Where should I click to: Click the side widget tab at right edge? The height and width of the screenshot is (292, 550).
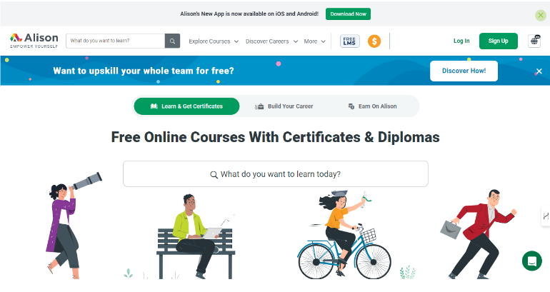(x=546, y=216)
